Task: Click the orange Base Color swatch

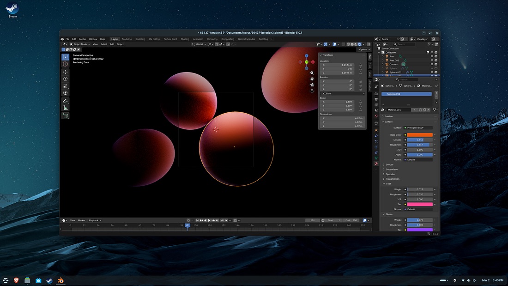Action: click(x=419, y=135)
